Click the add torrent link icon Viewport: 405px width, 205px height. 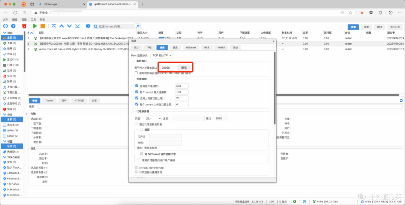[5, 26]
